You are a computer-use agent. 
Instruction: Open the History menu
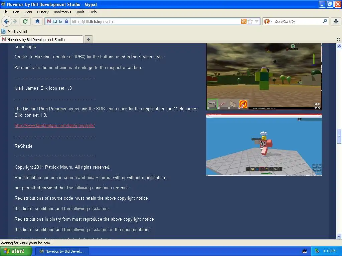click(x=42, y=12)
